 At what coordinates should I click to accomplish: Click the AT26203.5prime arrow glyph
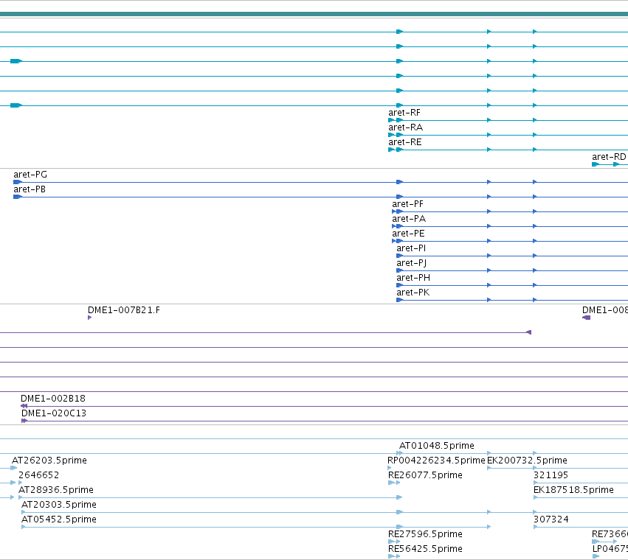pos(14,468)
